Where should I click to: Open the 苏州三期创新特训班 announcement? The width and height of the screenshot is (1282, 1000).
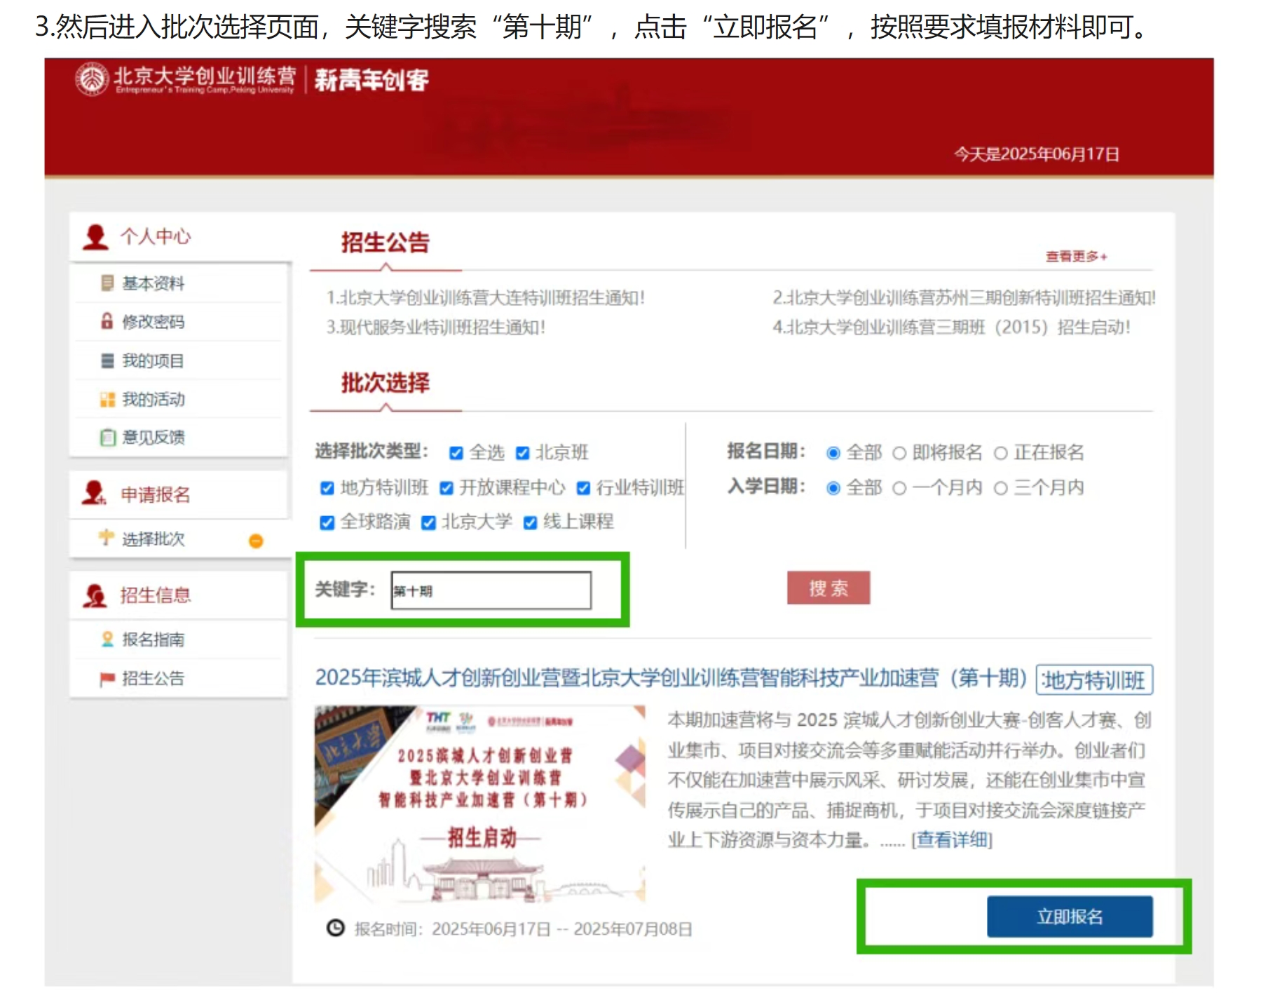pos(964,298)
